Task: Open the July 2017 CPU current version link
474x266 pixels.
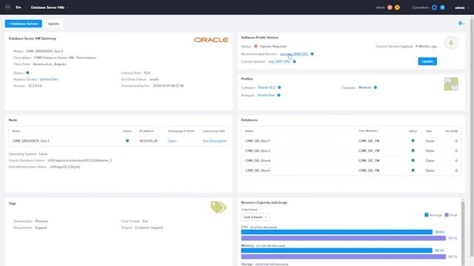Action: (279, 61)
